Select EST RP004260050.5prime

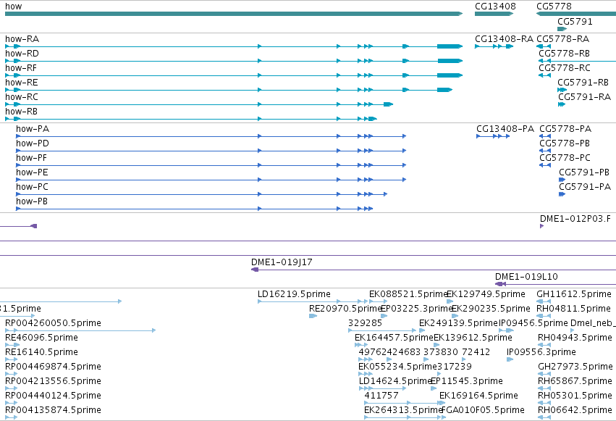[x=53, y=323]
